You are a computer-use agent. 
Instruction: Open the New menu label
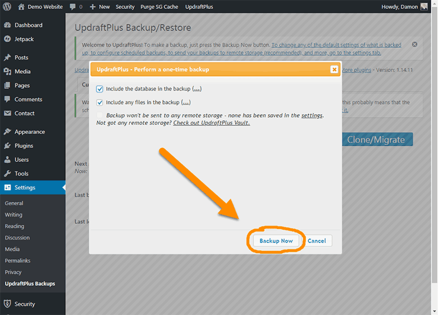tap(104, 7)
